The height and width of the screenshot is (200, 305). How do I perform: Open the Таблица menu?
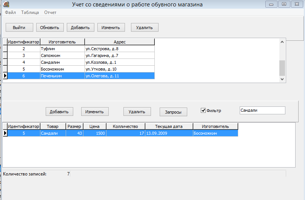(30, 12)
